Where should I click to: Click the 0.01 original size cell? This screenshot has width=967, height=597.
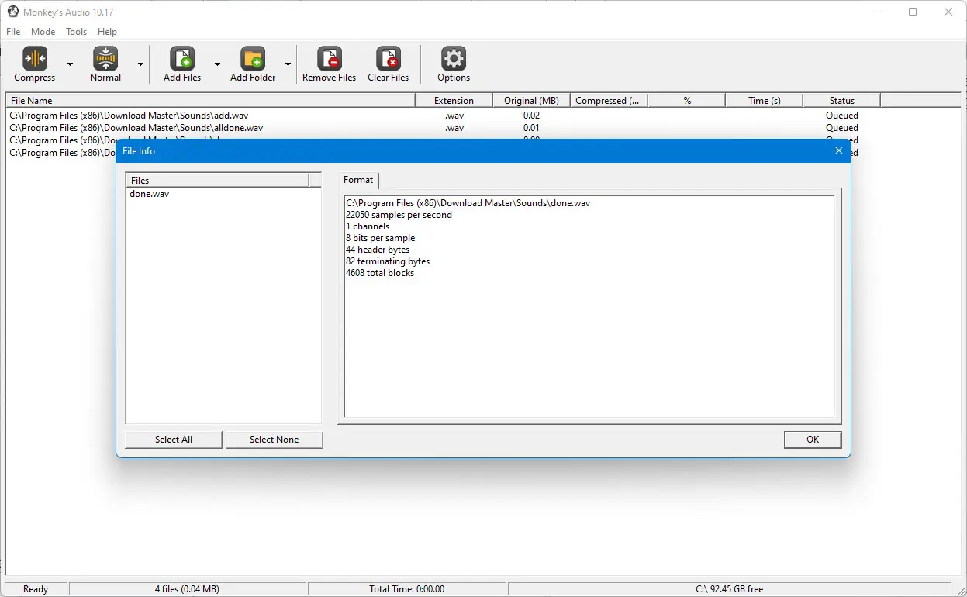[531, 128]
